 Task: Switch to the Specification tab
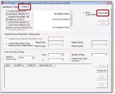7,7
